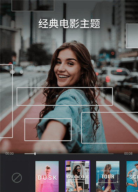Viewport: 138px width, 192px height.
Task: Tap the 00:08 total duration label
Action: pos(128,154)
